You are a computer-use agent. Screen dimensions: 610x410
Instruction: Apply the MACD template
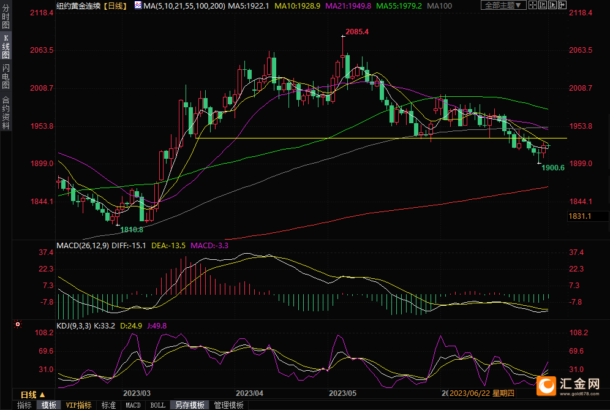133,405
